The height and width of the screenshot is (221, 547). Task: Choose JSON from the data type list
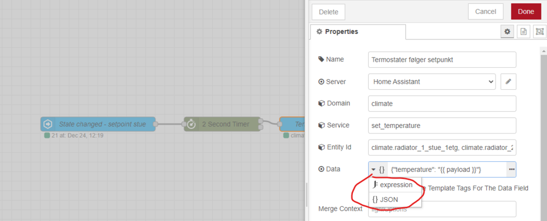385,200
